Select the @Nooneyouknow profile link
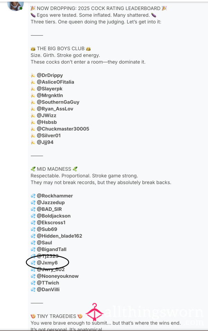 (x=58, y=276)
